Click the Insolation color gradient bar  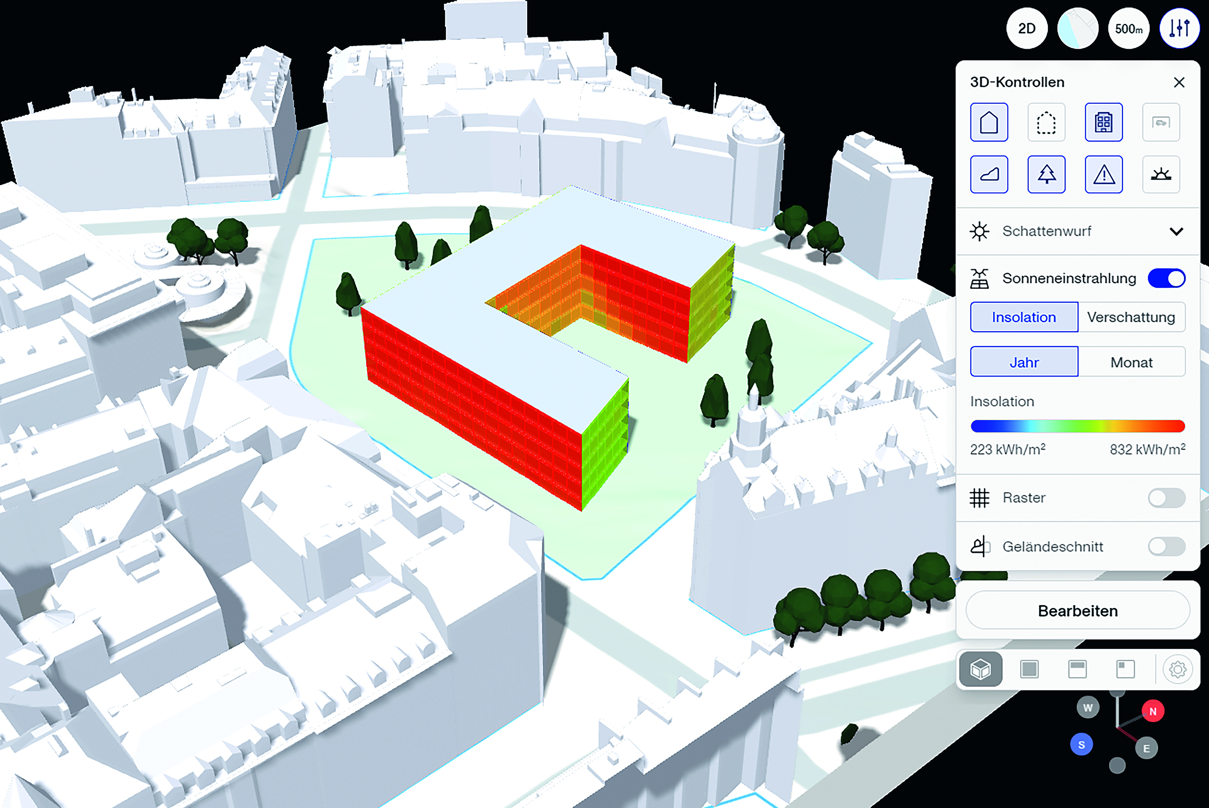(1077, 426)
